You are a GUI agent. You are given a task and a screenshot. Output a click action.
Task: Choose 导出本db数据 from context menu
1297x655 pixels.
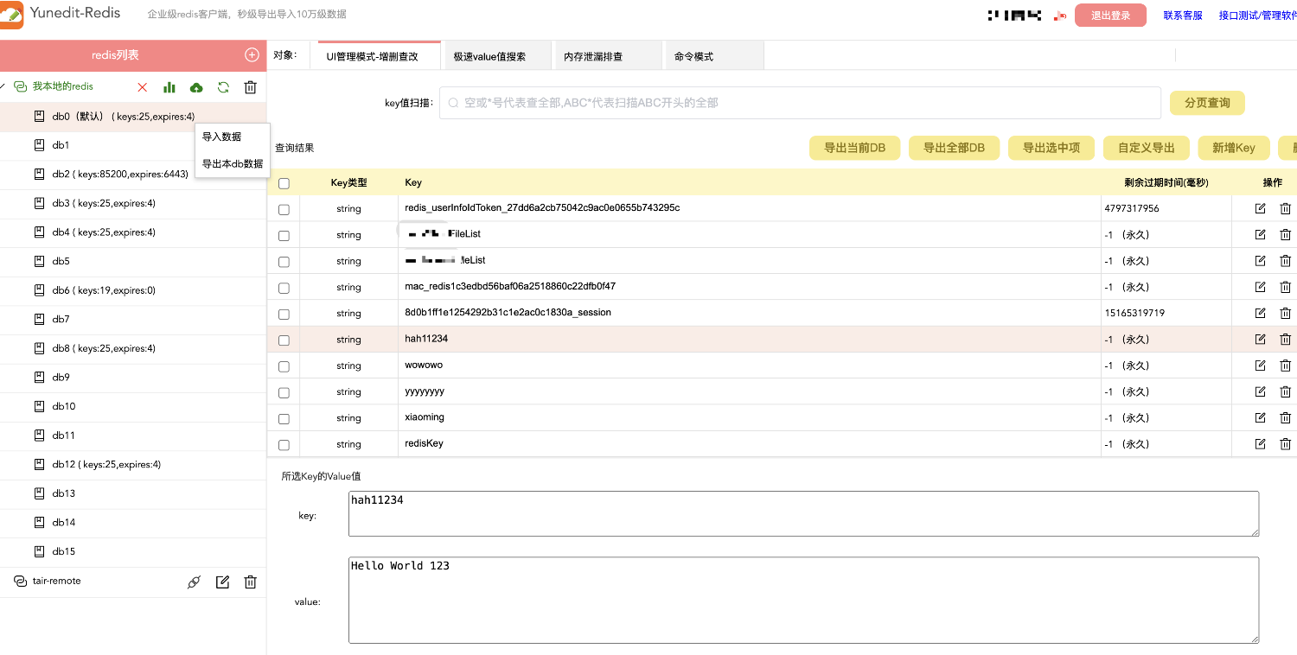[232, 164]
